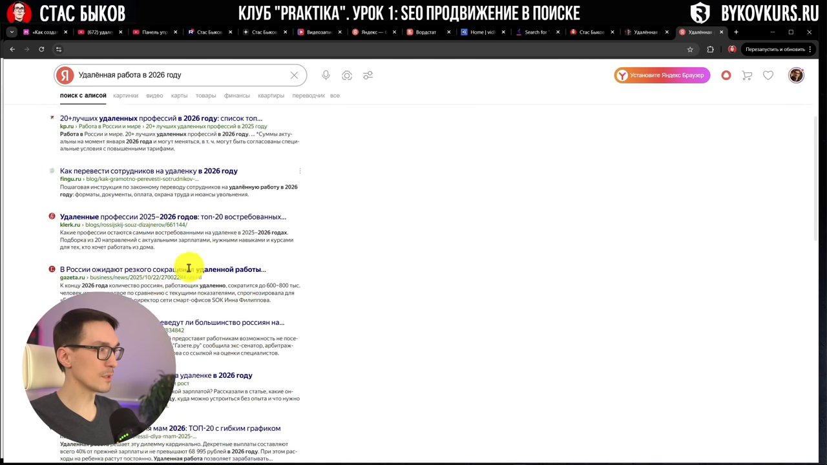
Task: Open the переводчик search category
Action: coord(308,96)
